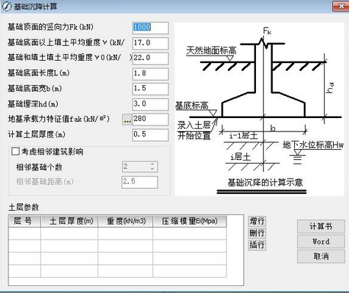Open the 计算书 report
Viewport: 349px width, 293px height.
pos(321,227)
